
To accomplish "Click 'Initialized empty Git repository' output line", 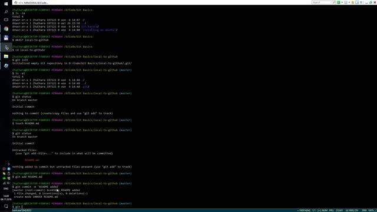I will 72,63.
